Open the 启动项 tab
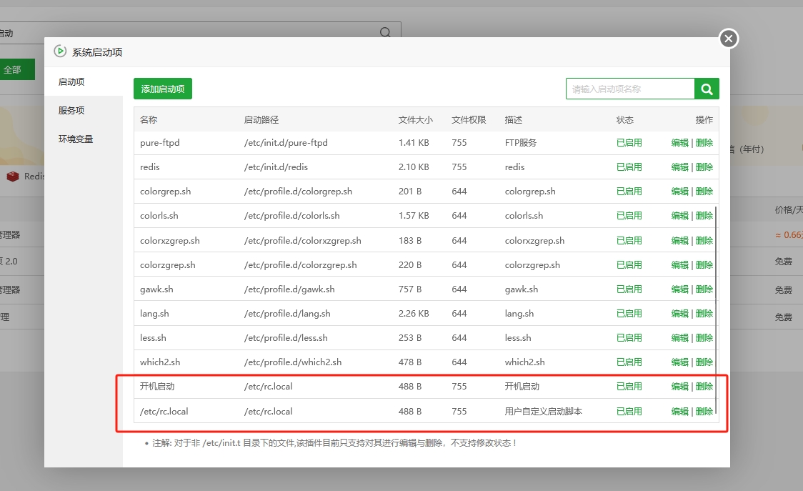Image resolution: width=803 pixels, height=491 pixels. (71, 82)
